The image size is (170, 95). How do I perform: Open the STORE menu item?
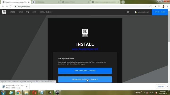[13, 12]
